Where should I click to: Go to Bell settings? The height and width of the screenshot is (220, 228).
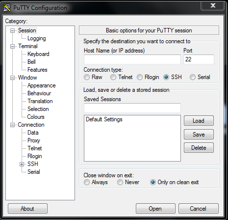(x=31, y=62)
